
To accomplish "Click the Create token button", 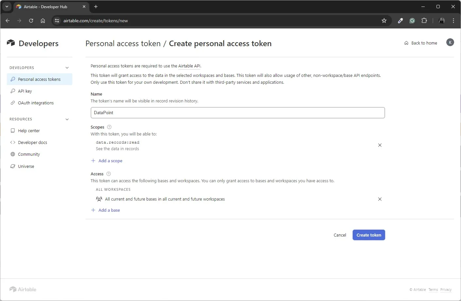I will (369, 235).
